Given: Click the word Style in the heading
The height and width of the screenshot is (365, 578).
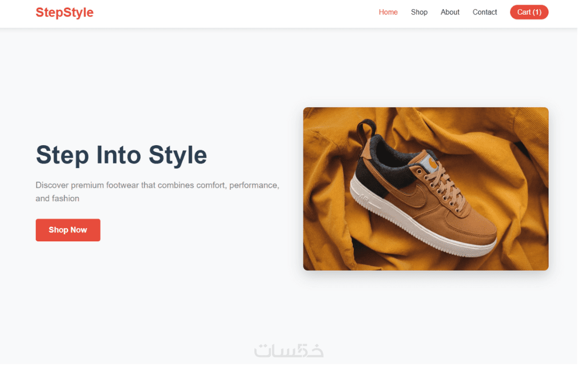Looking at the screenshot, I should pyautogui.click(x=178, y=155).
